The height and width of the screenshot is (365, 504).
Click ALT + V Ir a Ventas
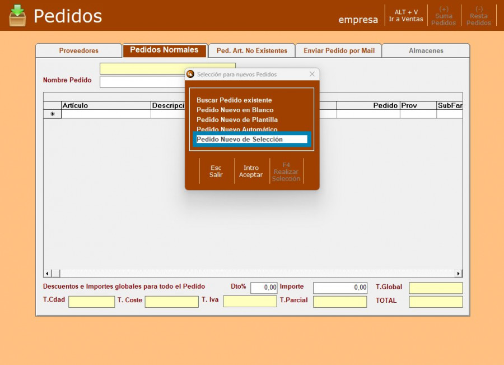tap(406, 16)
